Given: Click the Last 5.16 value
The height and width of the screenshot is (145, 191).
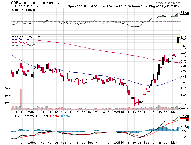Looking at the screenshot, I should coord(120,6).
